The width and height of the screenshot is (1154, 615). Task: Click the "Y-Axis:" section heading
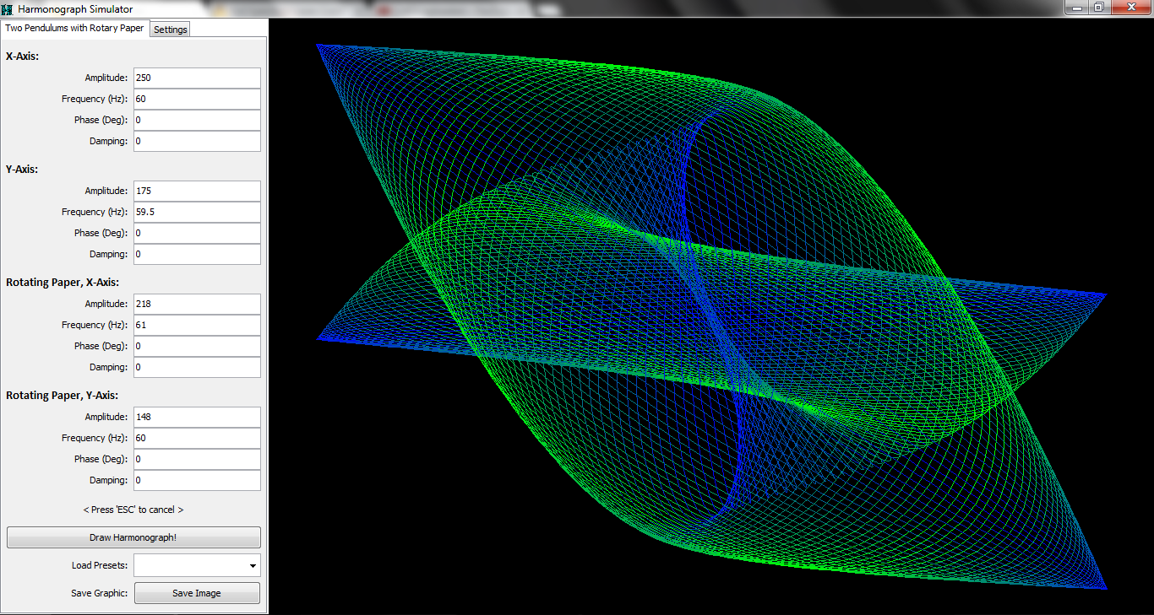tap(23, 170)
